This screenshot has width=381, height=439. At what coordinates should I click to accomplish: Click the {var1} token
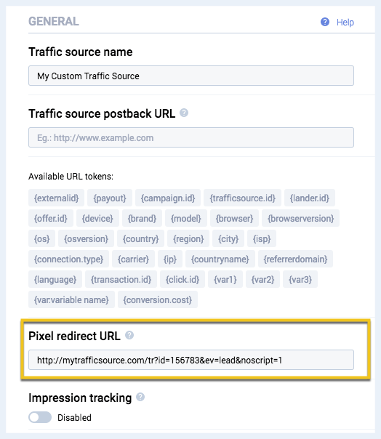pyautogui.click(x=225, y=279)
